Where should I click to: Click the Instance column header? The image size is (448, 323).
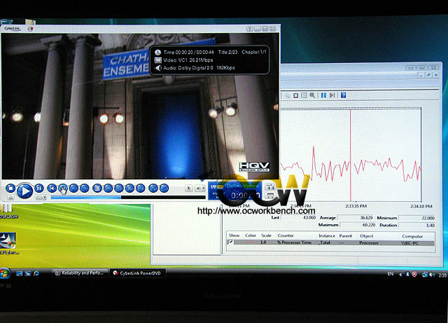coord(327,235)
